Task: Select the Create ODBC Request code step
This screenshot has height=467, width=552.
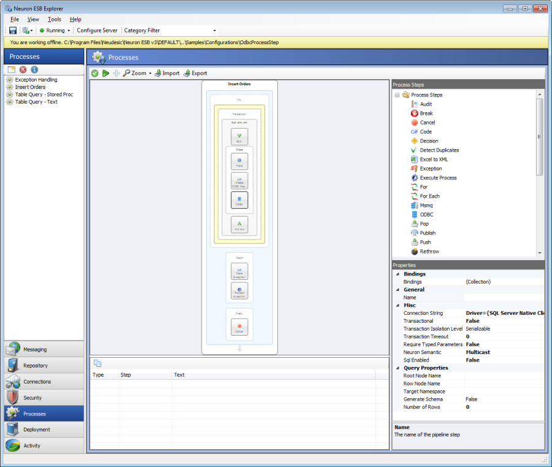Action: click(239, 180)
